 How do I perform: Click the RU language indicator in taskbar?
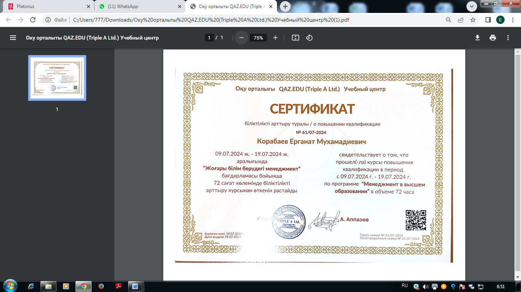tap(405, 286)
